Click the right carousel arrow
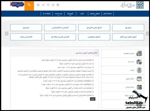Screen dimensions: 150x111 [x=147, y=34]
